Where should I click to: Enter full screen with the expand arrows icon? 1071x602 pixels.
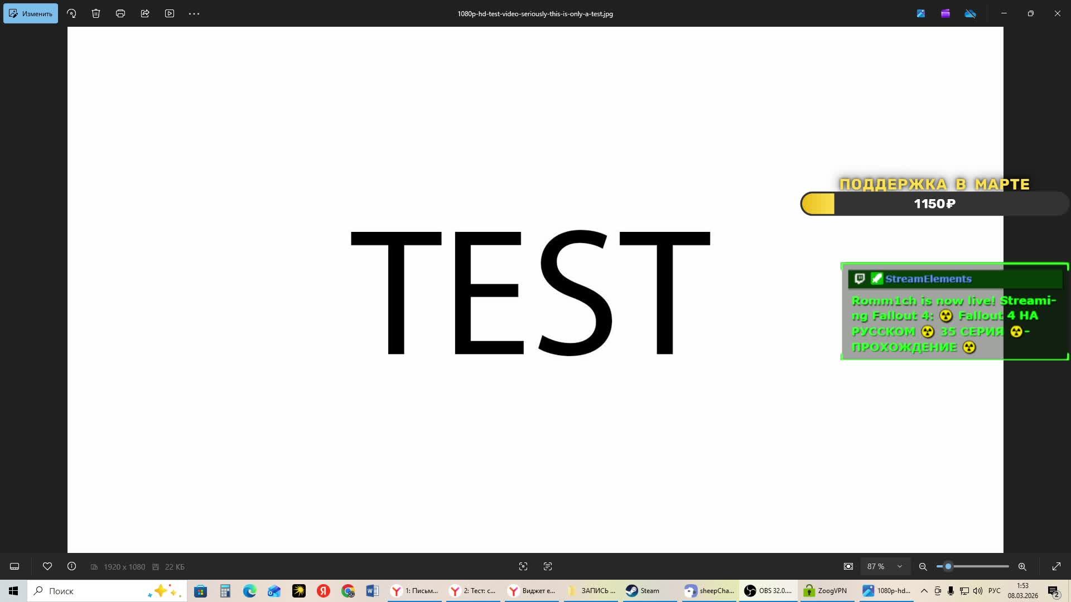point(1056,566)
